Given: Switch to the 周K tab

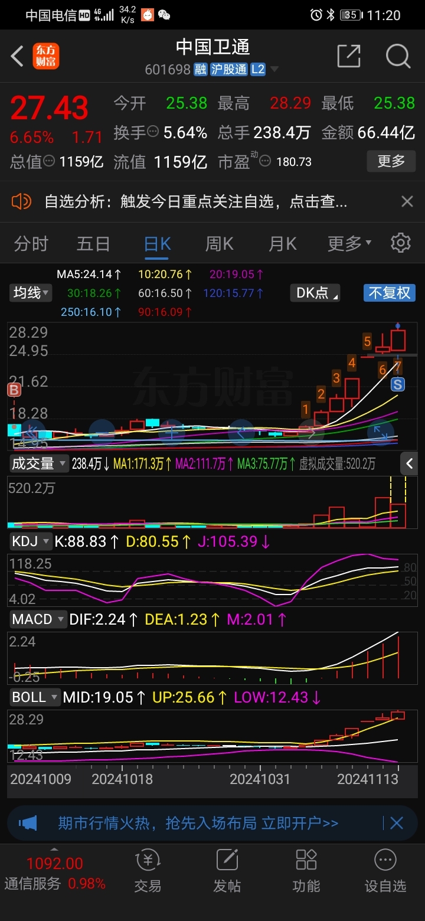Looking at the screenshot, I should coord(219,243).
